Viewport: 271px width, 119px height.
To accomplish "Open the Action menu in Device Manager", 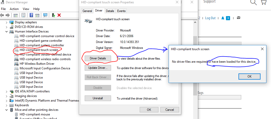I will click(x=14, y=9).
